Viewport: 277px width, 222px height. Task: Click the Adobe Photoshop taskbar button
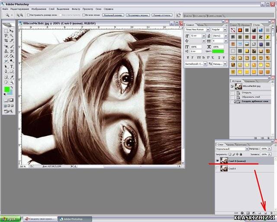75,219
